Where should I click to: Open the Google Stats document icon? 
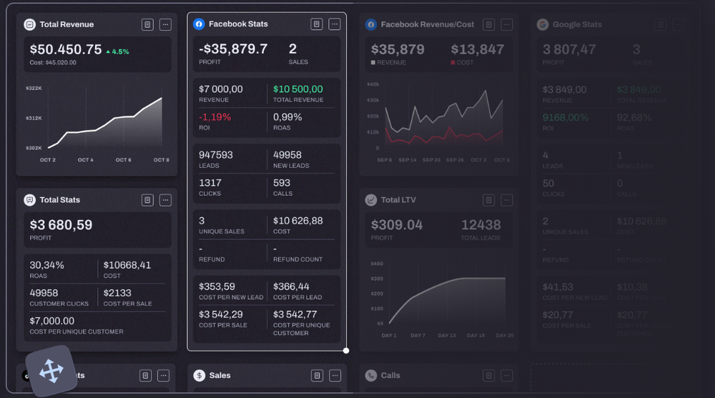[x=660, y=24]
